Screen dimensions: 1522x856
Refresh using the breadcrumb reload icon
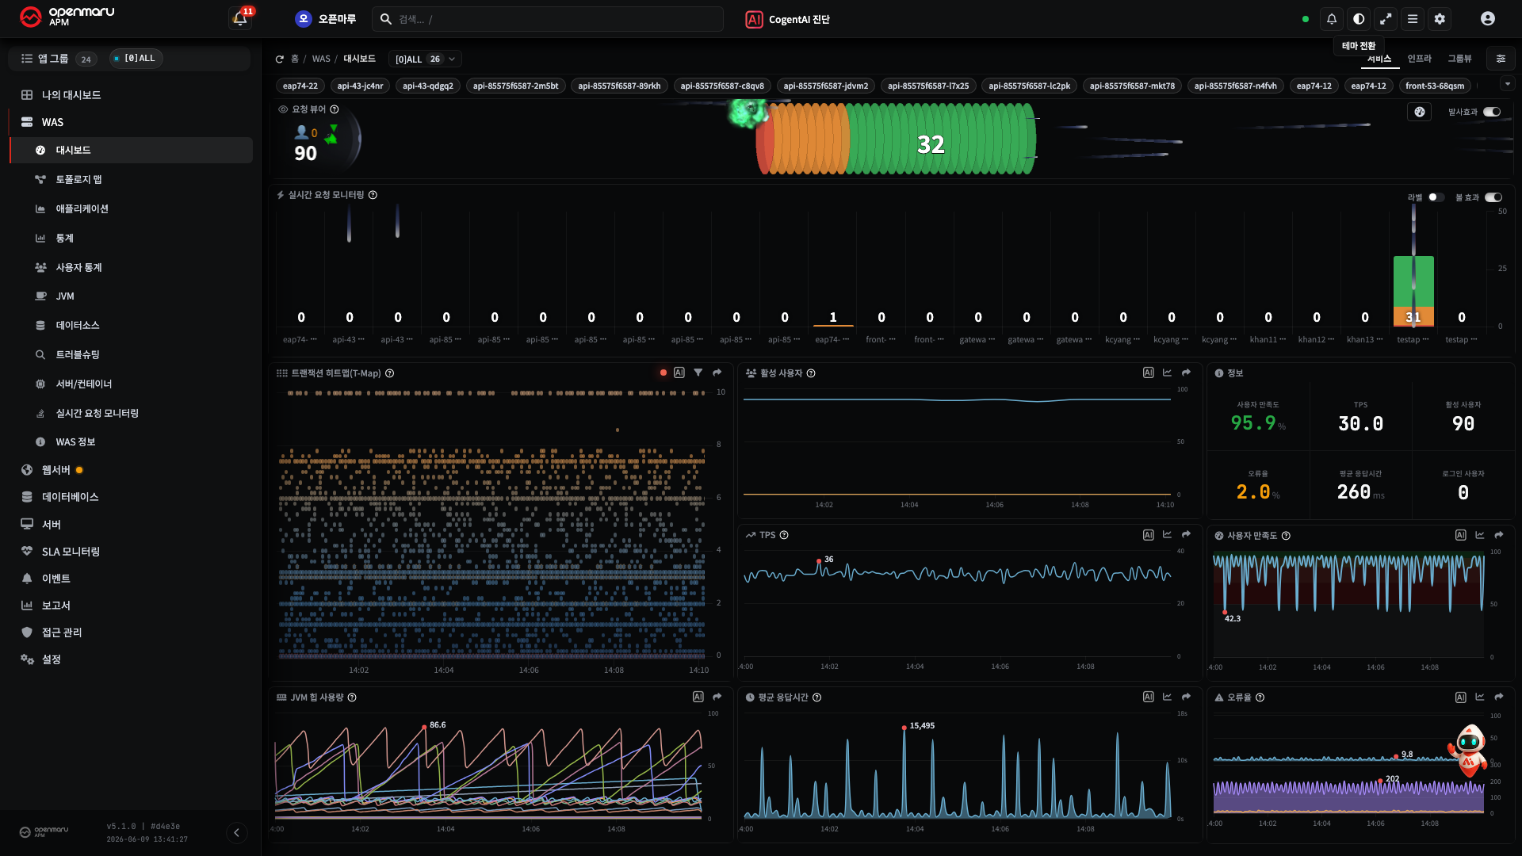(279, 59)
